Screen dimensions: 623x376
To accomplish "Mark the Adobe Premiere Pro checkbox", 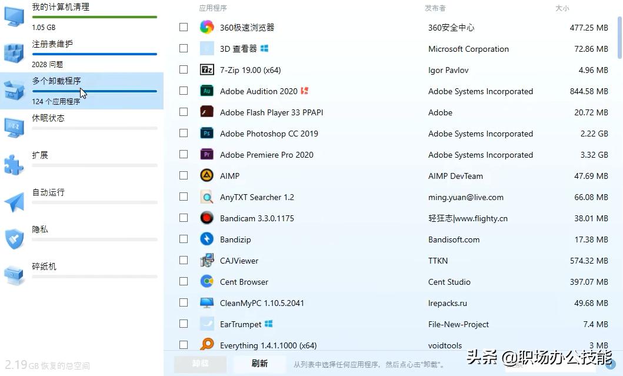I will [x=184, y=154].
